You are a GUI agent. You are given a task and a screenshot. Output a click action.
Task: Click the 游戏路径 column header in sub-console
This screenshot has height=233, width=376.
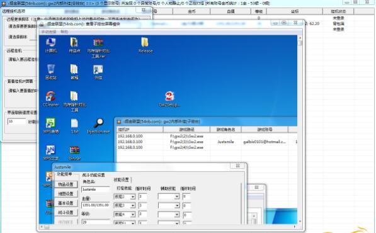tap(186, 130)
